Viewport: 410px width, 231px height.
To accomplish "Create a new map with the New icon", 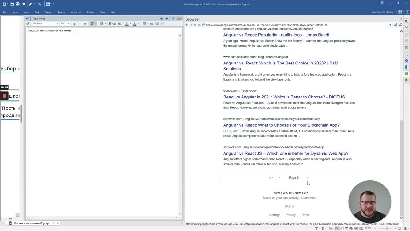I will point(4,4).
